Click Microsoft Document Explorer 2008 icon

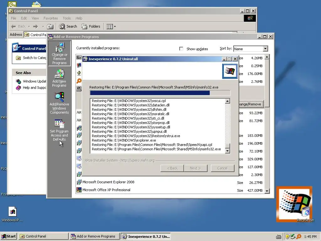pyautogui.click(x=79, y=182)
